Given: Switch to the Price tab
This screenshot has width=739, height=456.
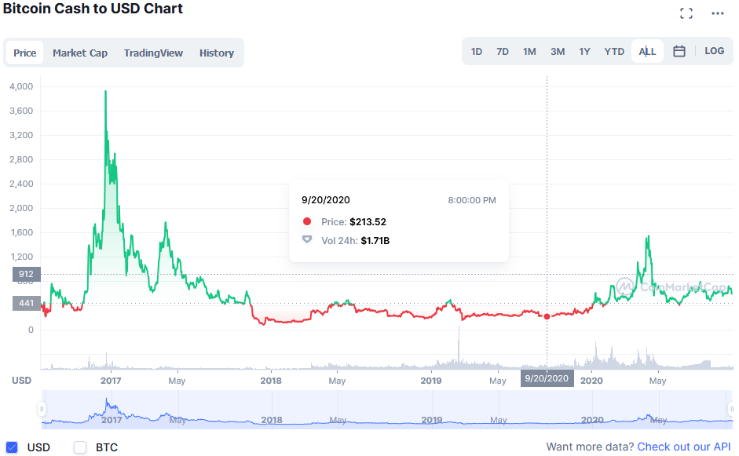Looking at the screenshot, I should 24,53.
